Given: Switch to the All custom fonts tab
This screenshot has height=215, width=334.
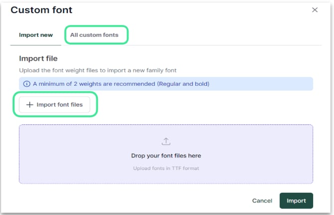Looking at the screenshot, I should coord(94,35).
